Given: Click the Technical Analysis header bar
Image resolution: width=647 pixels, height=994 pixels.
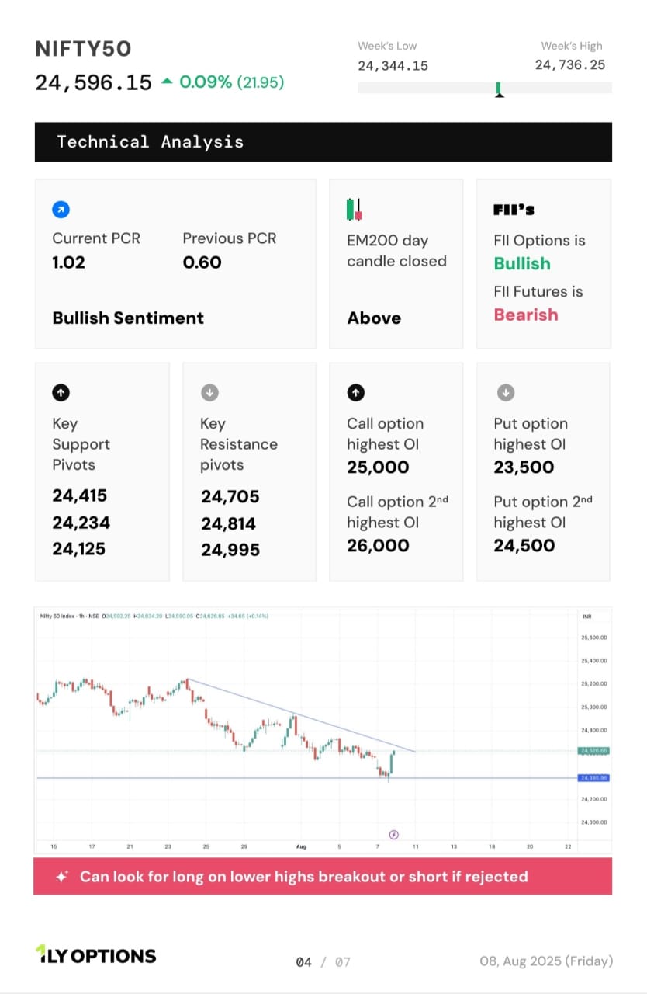Looking at the screenshot, I should click(x=323, y=141).
